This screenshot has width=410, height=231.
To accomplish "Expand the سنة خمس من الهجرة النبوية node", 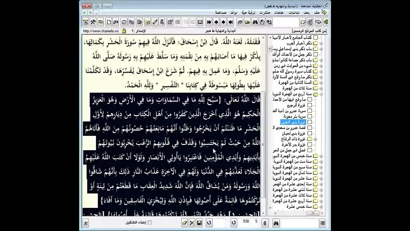I will [321, 156].
